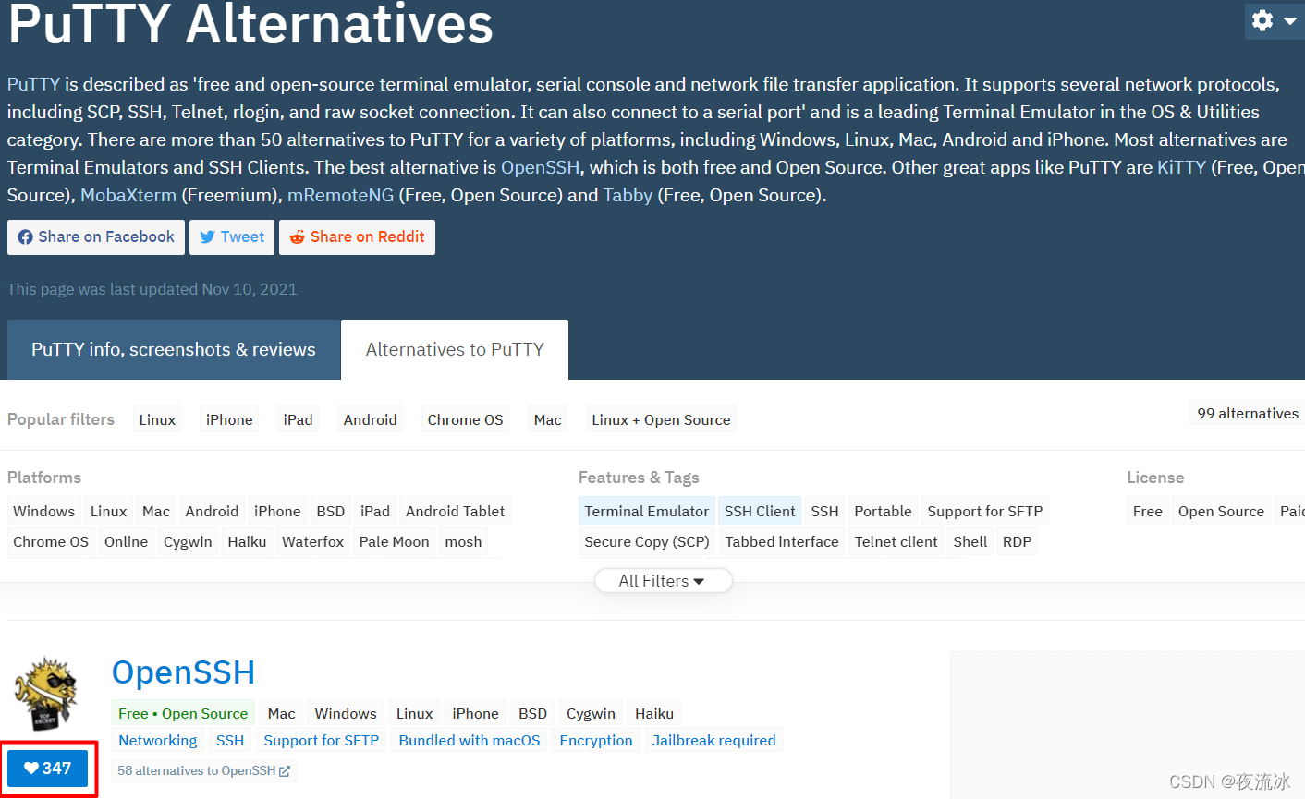
Task: Click the OpenSSH pufferfish logo
Action: click(x=45, y=694)
